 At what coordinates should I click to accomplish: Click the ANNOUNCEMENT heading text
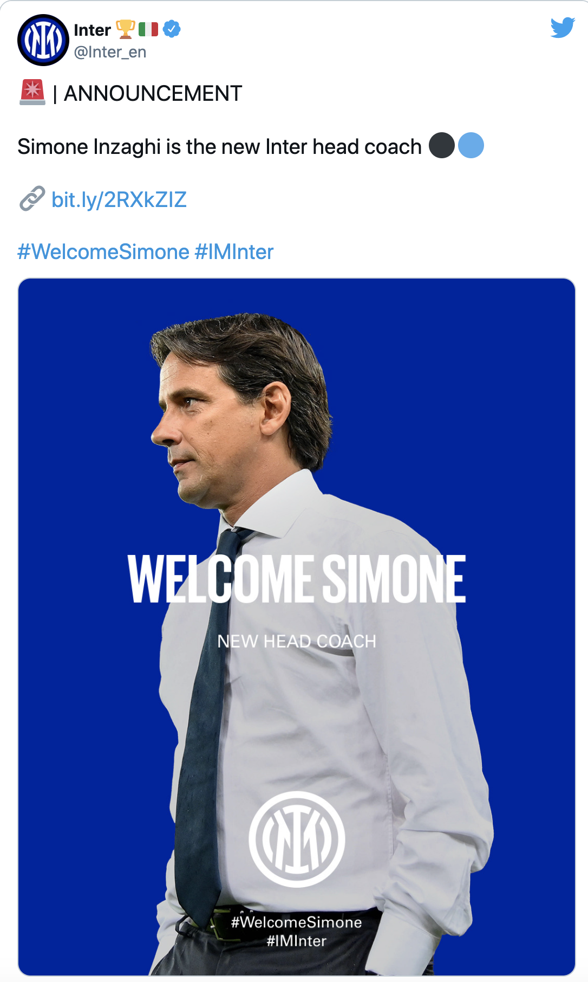(153, 93)
